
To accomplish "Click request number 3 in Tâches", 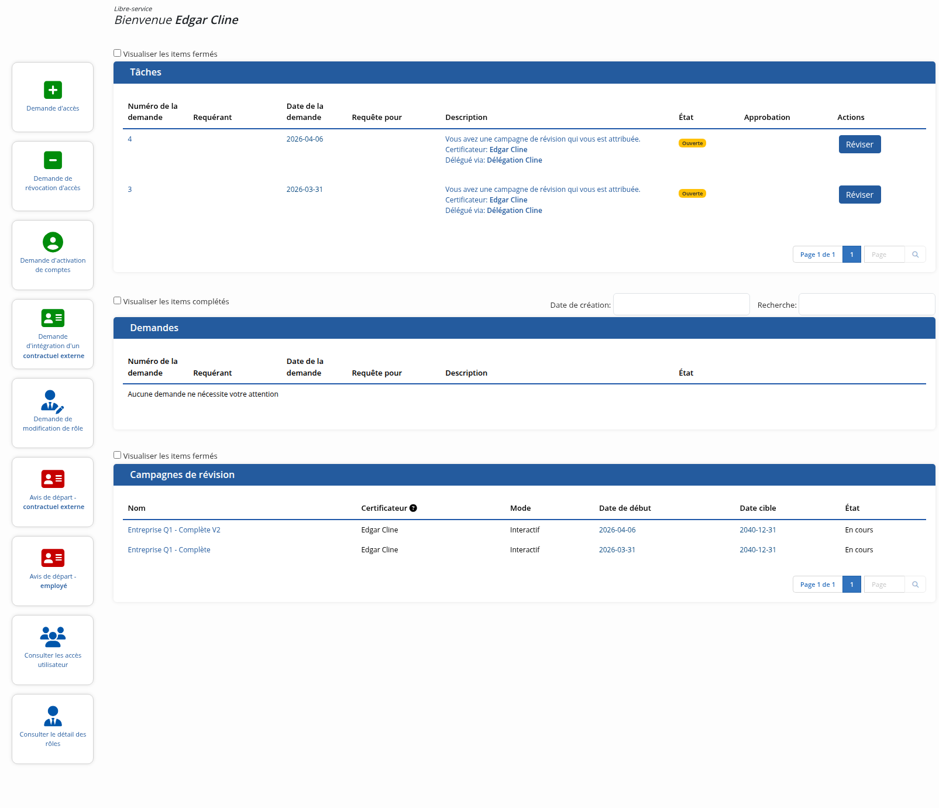I will click(x=130, y=190).
